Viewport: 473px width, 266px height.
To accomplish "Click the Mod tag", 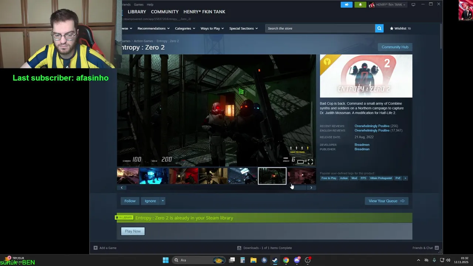I will (354, 178).
